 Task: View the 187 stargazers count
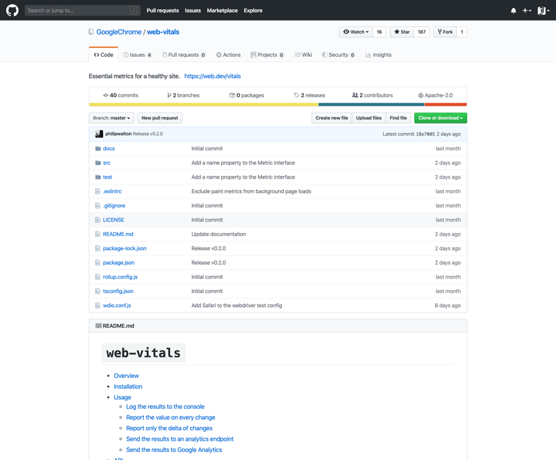coord(422,32)
